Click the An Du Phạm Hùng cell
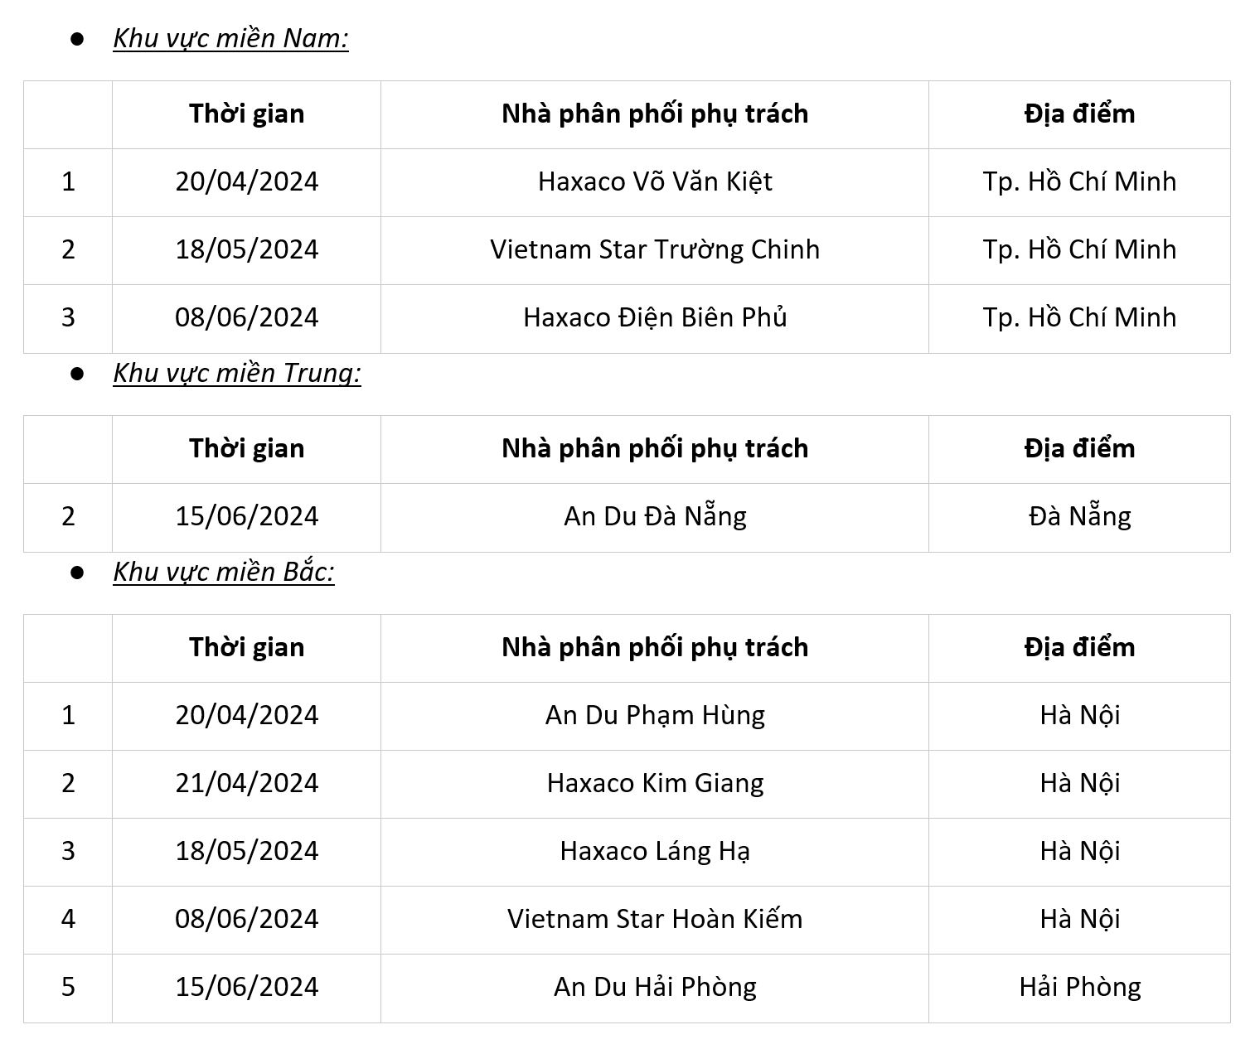The width and height of the screenshot is (1255, 1049). [655, 715]
